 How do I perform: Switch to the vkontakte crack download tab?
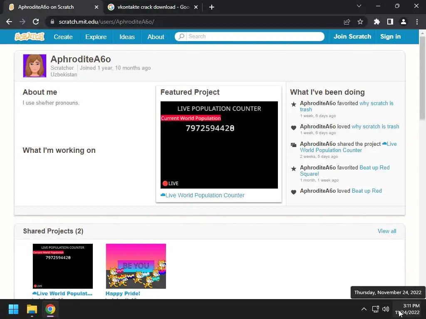[153, 7]
